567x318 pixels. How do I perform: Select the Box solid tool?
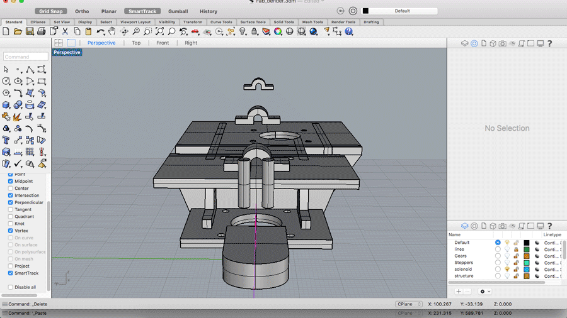coord(6,105)
